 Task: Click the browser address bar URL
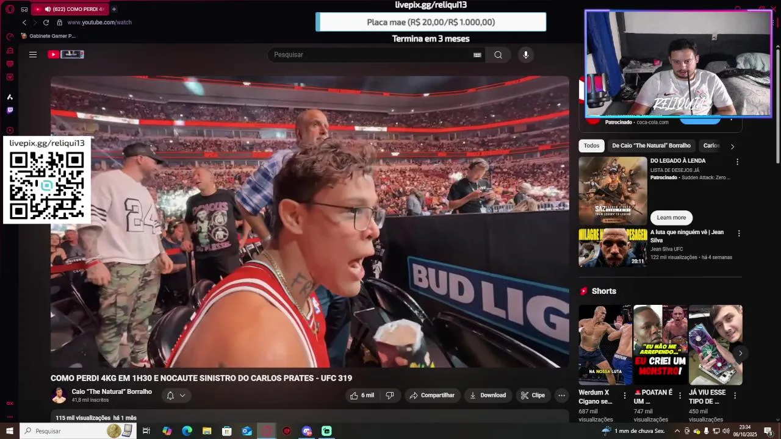coord(99,23)
